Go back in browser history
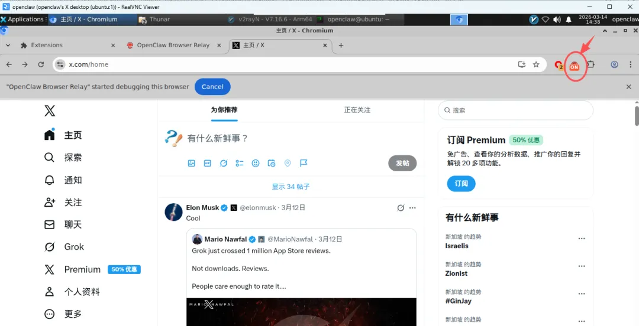This screenshot has height=326, width=639. (9, 64)
